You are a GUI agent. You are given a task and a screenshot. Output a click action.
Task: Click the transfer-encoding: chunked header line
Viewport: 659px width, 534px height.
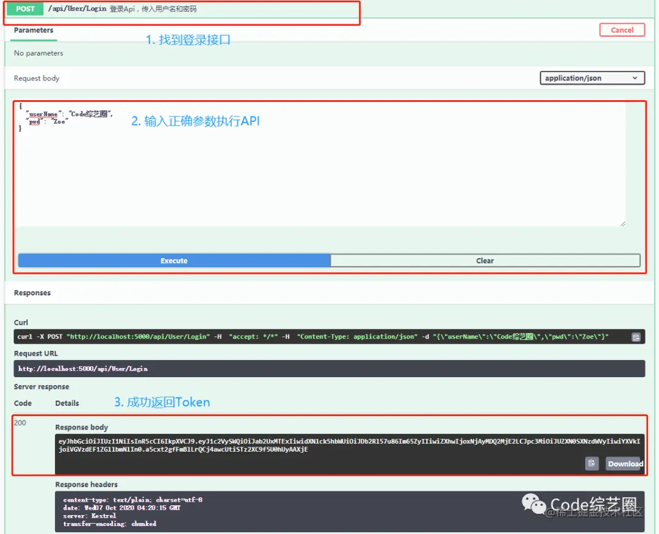[x=109, y=524]
